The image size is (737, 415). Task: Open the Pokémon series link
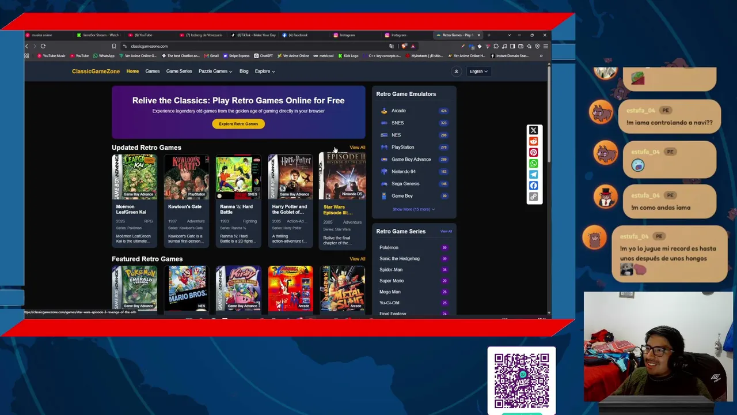tap(389, 248)
